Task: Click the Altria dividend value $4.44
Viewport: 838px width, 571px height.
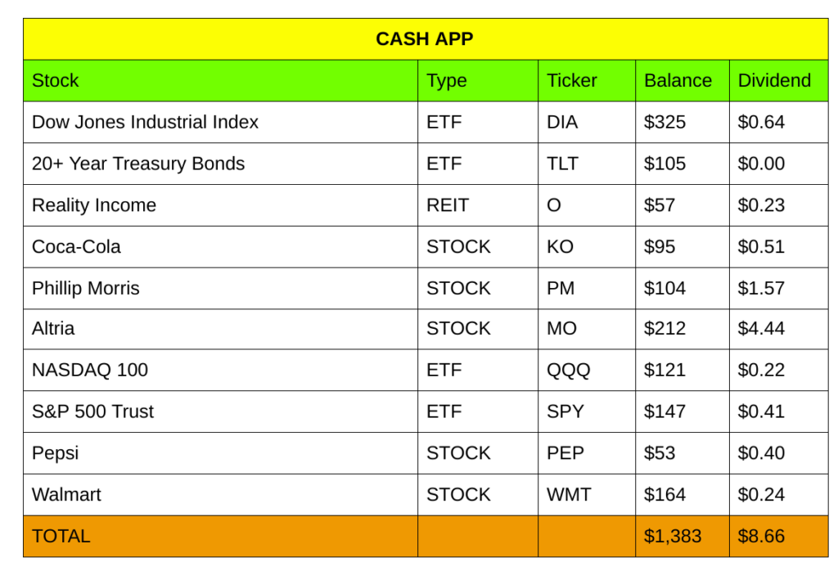Action: pyautogui.click(x=761, y=329)
